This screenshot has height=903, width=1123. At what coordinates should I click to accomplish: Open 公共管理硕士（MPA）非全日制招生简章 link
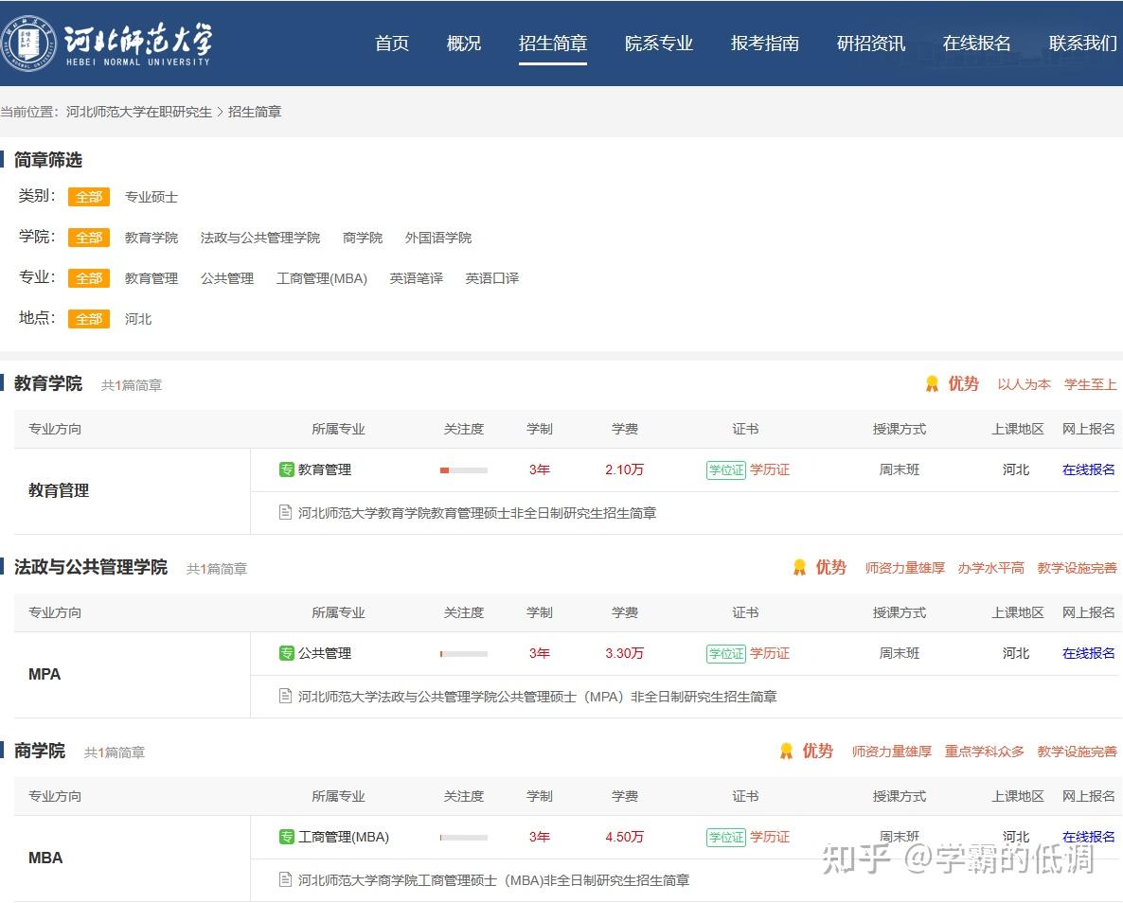click(x=537, y=696)
